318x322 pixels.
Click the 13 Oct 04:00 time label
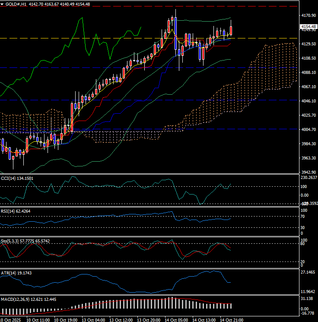[94, 319]
